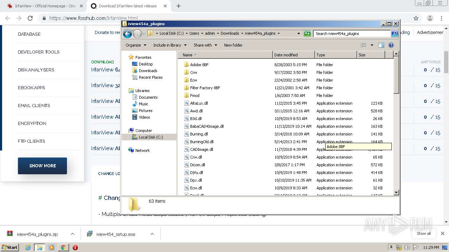Select Recent Places in Favorites

click(x=150, y=77)
